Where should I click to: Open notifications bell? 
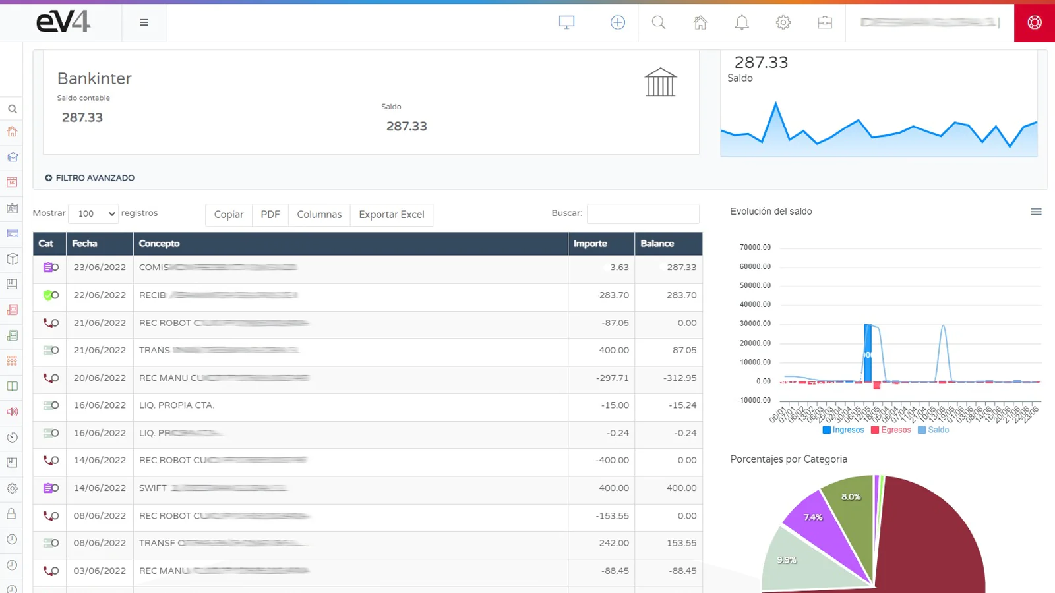point(742,22)
